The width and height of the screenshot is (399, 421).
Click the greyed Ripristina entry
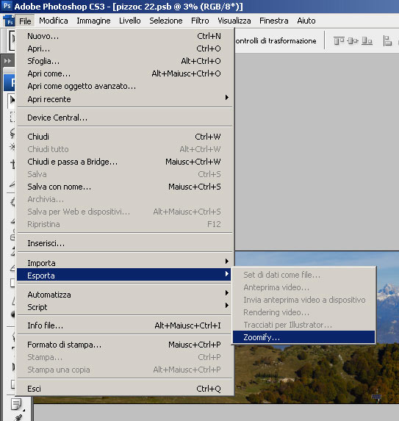click(124, 224)
